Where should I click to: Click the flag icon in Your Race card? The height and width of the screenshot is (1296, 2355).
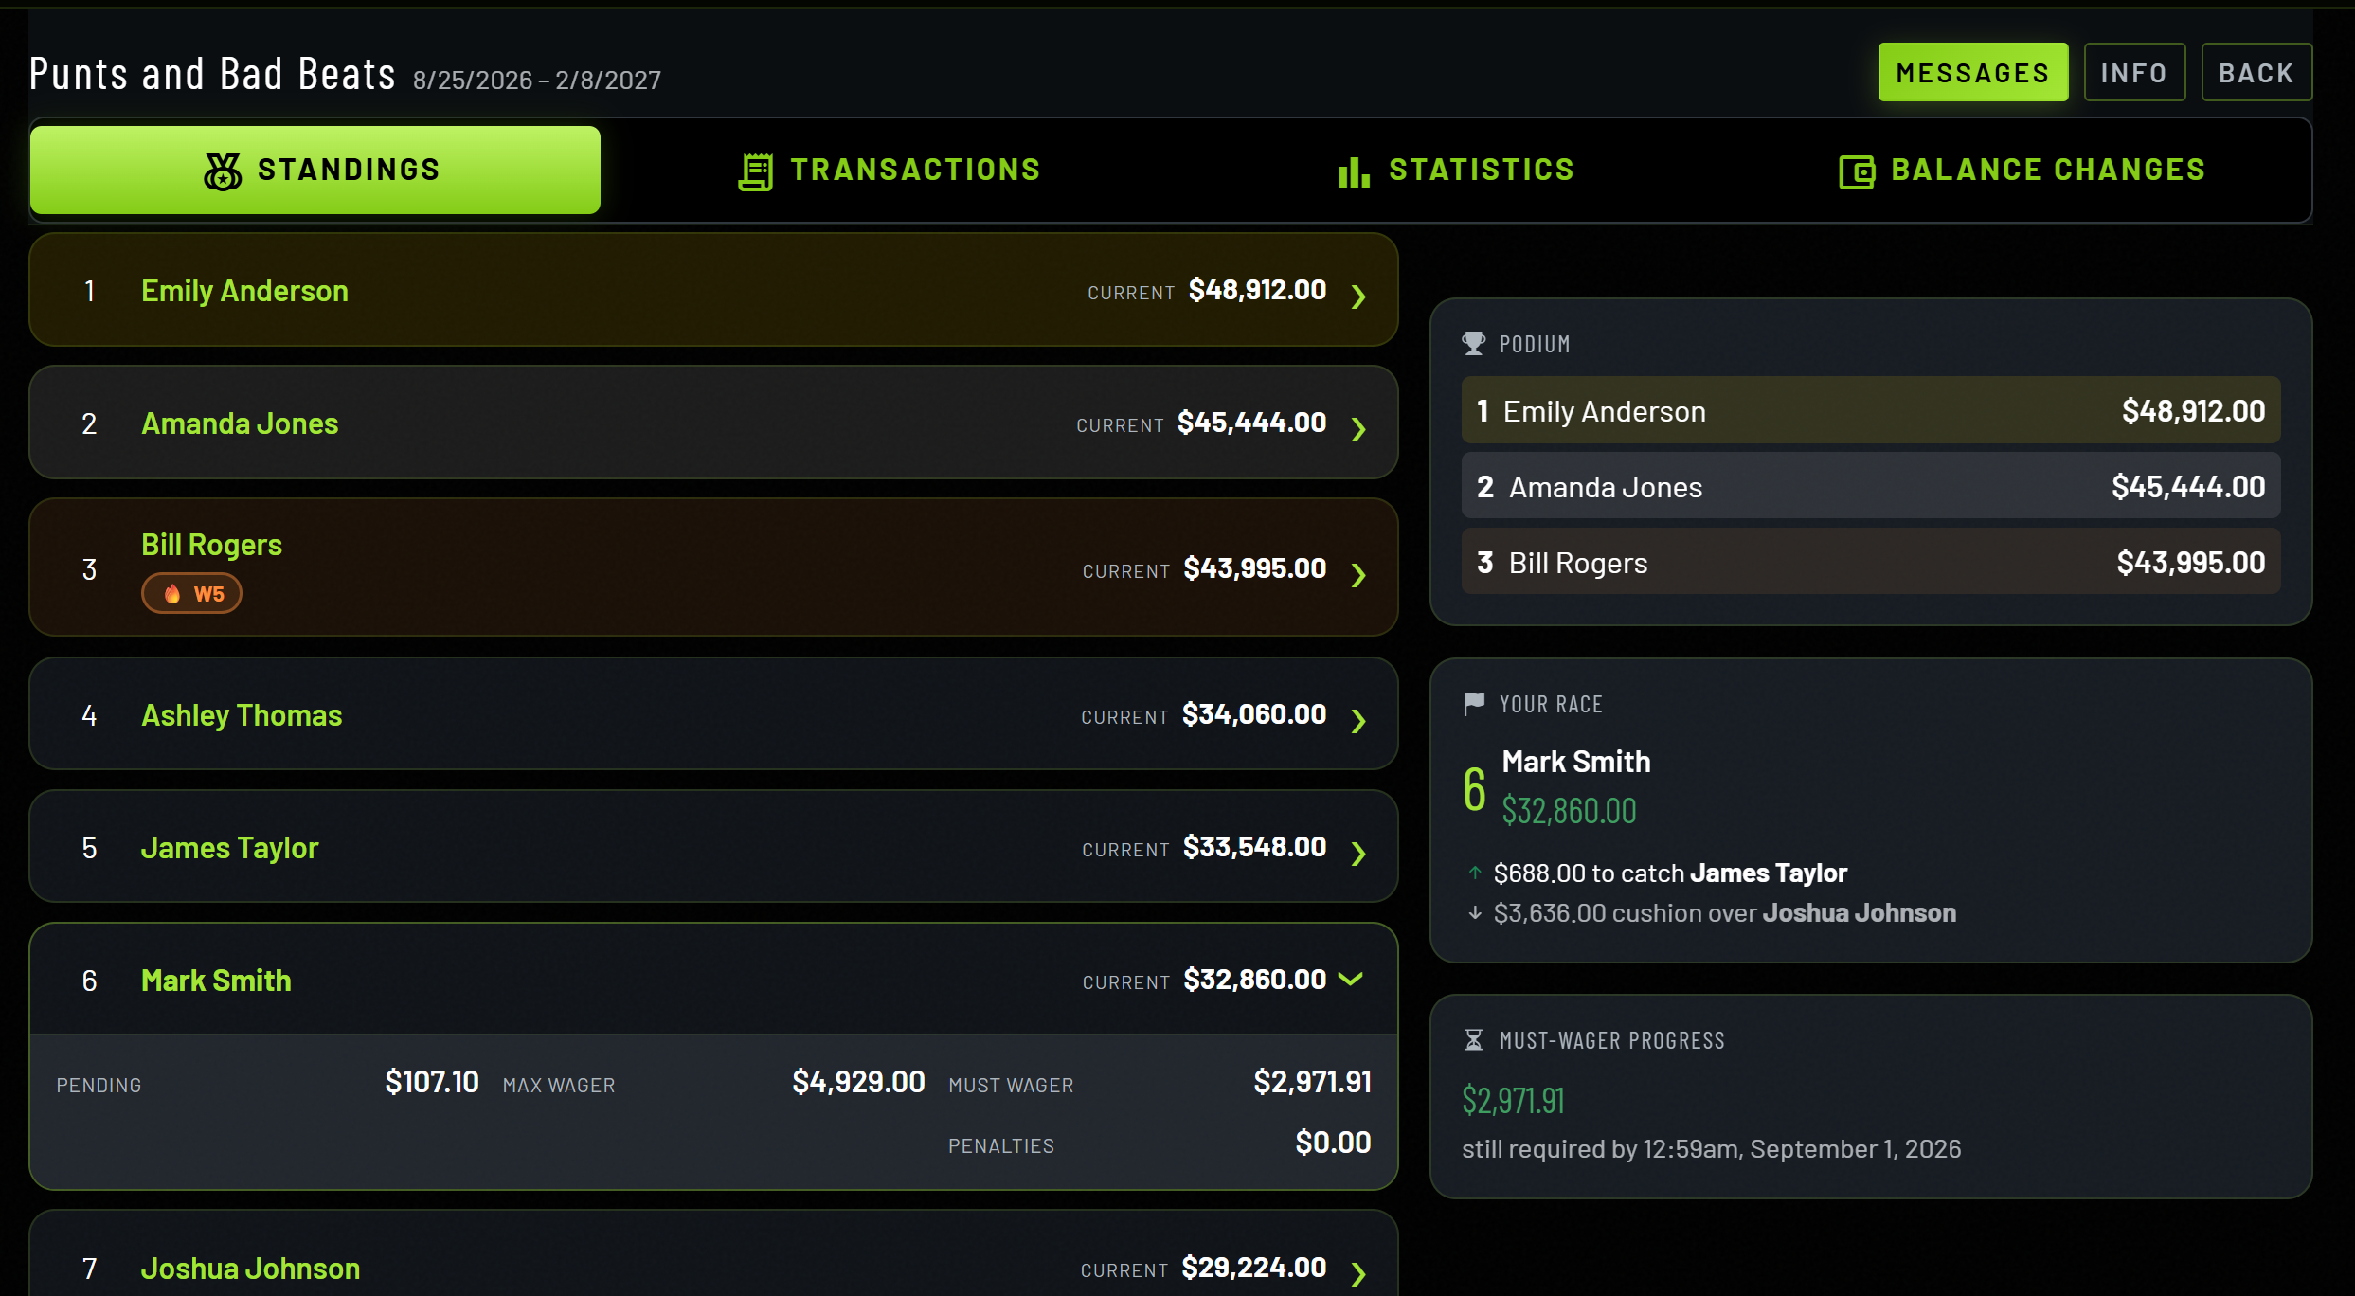1474,703
